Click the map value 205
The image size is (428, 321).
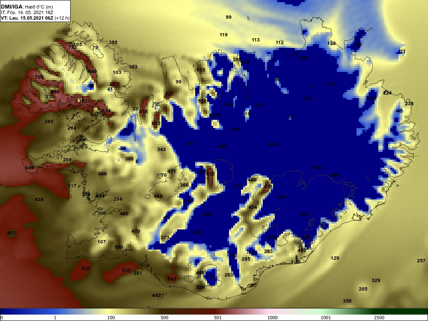363,289
